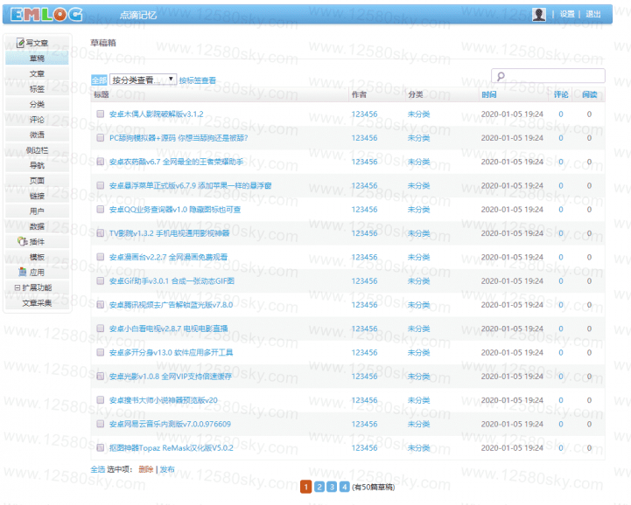Click the write article pencil icon

click(x=20, y=43)
